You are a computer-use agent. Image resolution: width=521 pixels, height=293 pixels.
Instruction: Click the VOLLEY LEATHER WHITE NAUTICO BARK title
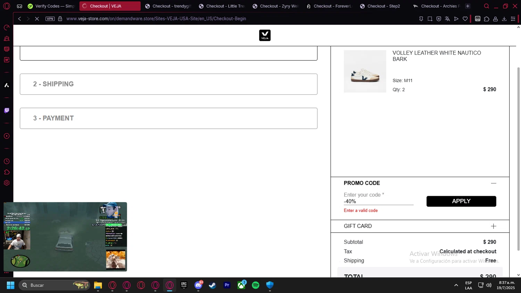point(437,56)
